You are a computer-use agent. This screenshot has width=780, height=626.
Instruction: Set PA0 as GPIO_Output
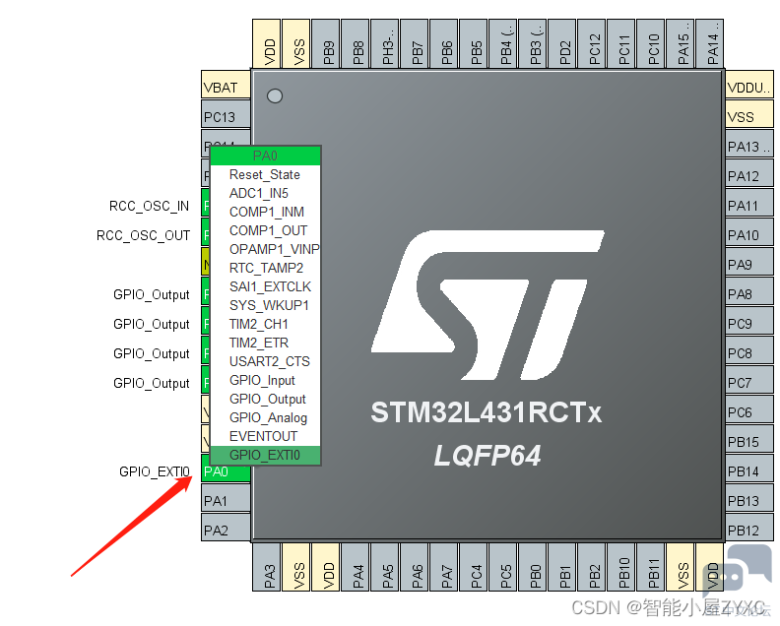[x=265, y=399]
